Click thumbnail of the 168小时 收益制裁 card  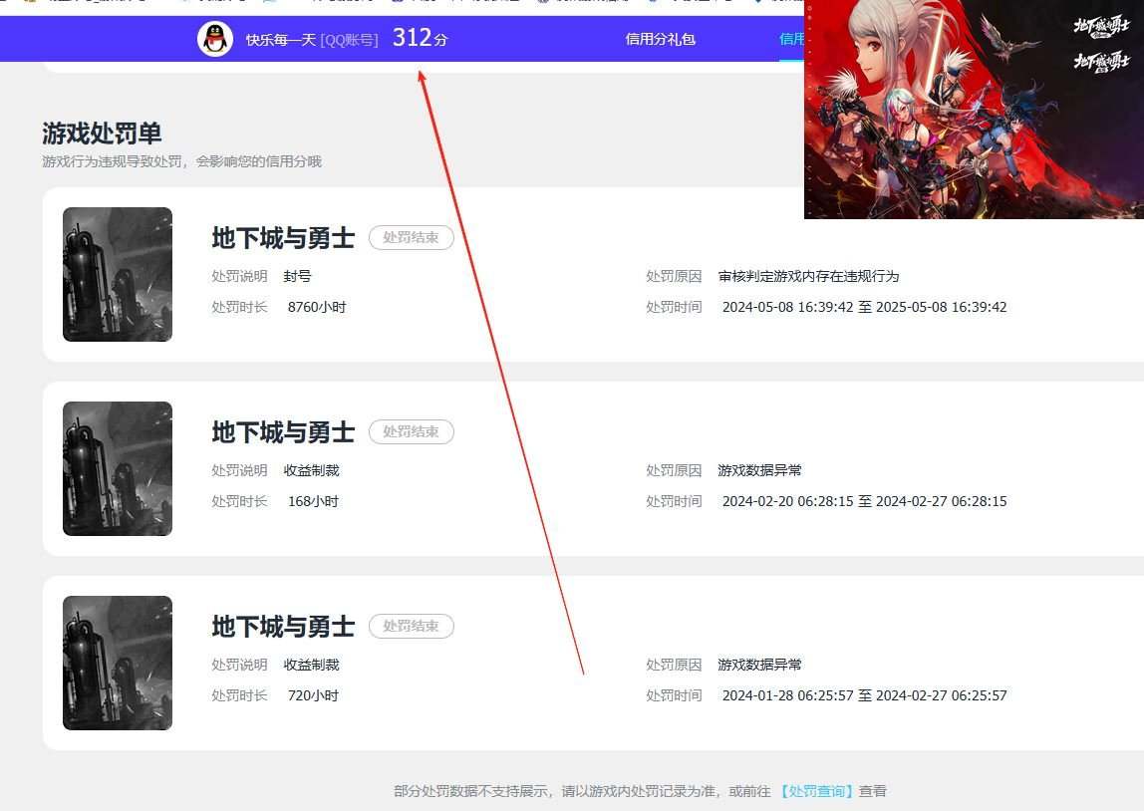118,469
